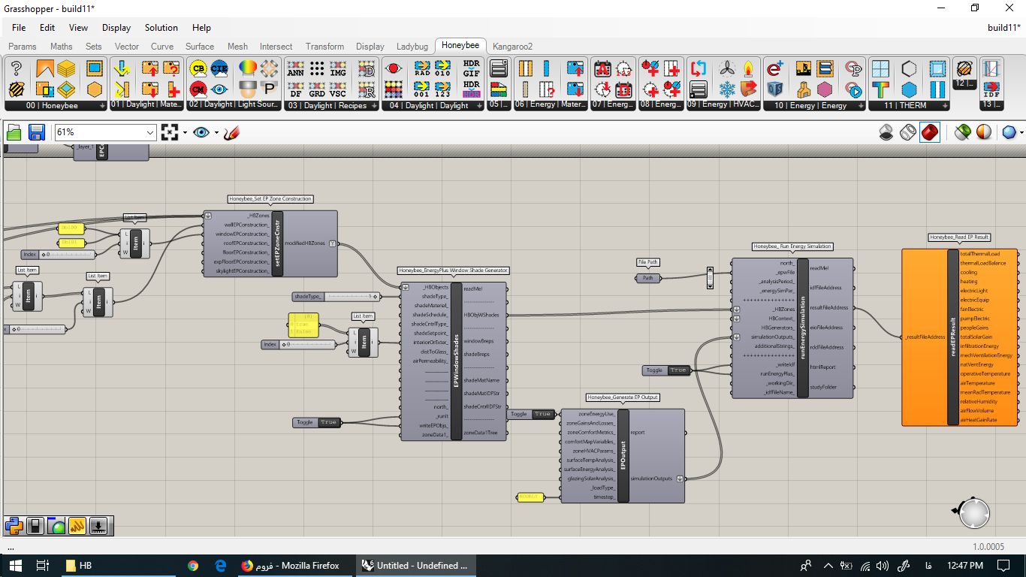Click the EPOutput component name bar
This screenshot has height=577, width=1026.
pyautogui.click(x=623, y=456)
